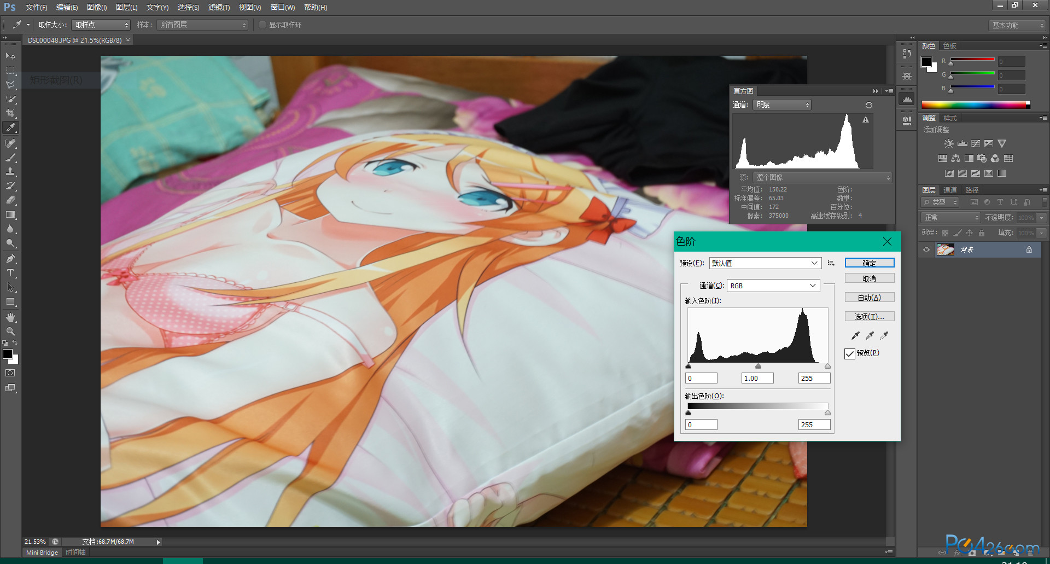This screenshot has width=1050, height=564.
Task: Add a Brightness/Contrast adjustment
Action: click(949, 144)
